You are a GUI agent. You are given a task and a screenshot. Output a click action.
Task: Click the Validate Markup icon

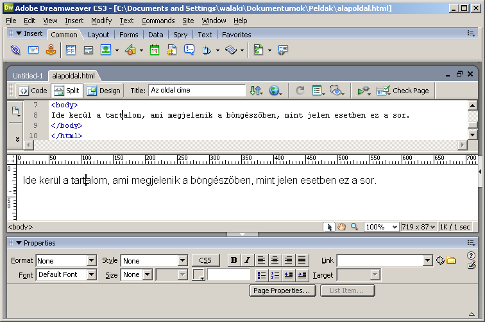pos(364,91)
